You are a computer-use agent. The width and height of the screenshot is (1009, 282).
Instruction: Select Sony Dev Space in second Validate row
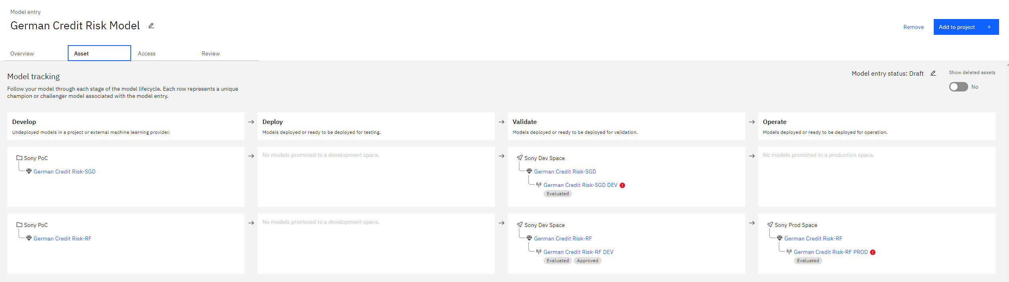(x=545, y=225)
